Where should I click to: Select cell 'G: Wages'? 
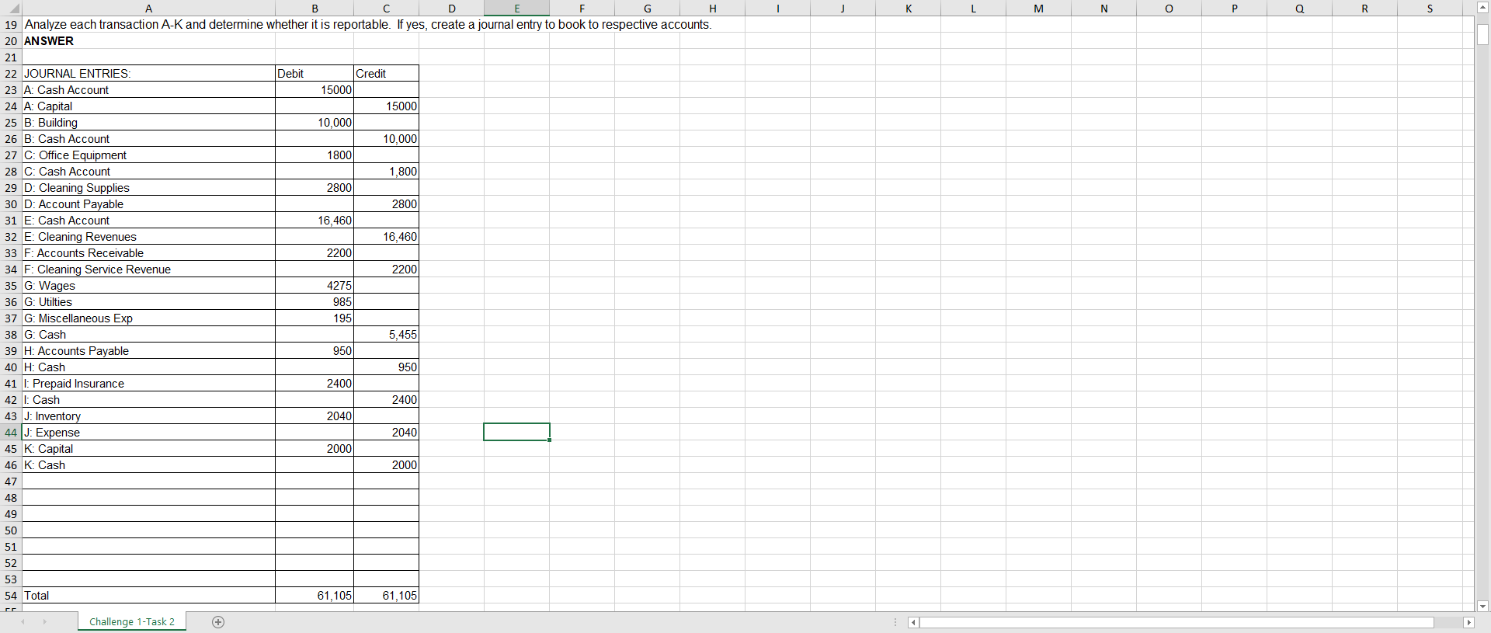click(x=148, y=285)
